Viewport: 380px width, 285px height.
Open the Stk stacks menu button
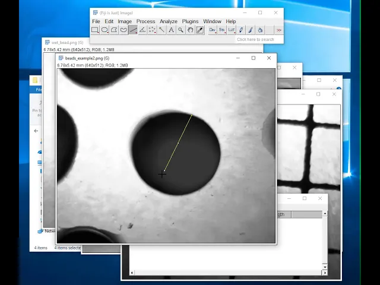(x=221, y=30)
